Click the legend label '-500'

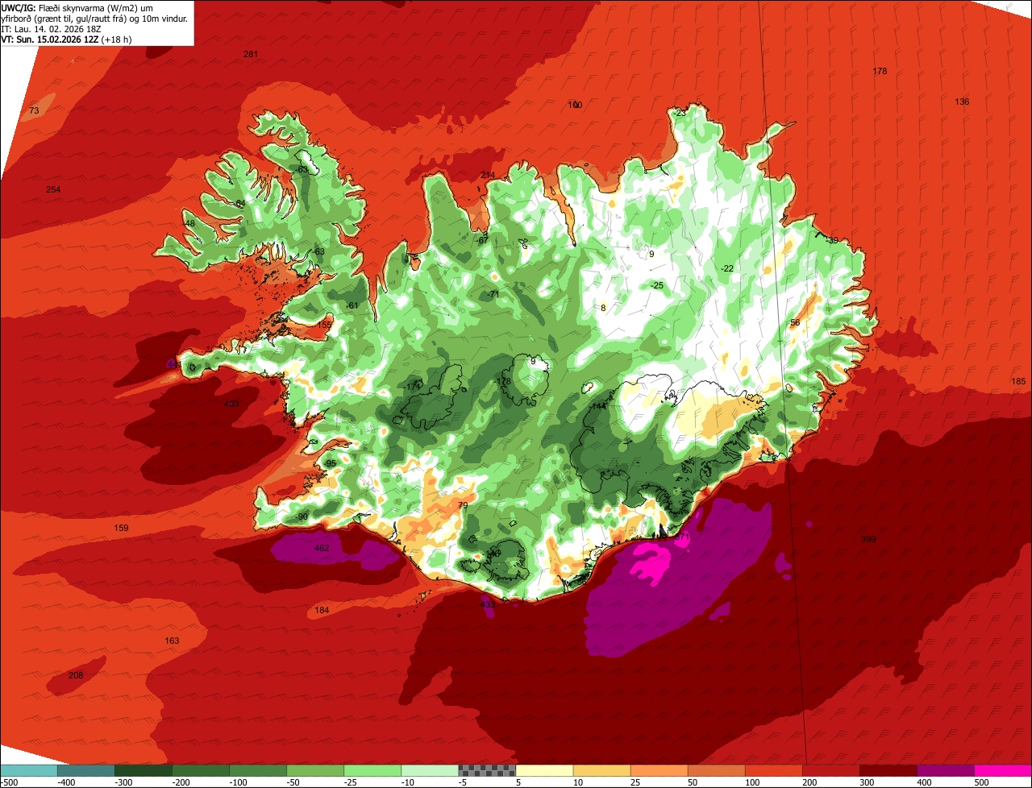point(9,782)
